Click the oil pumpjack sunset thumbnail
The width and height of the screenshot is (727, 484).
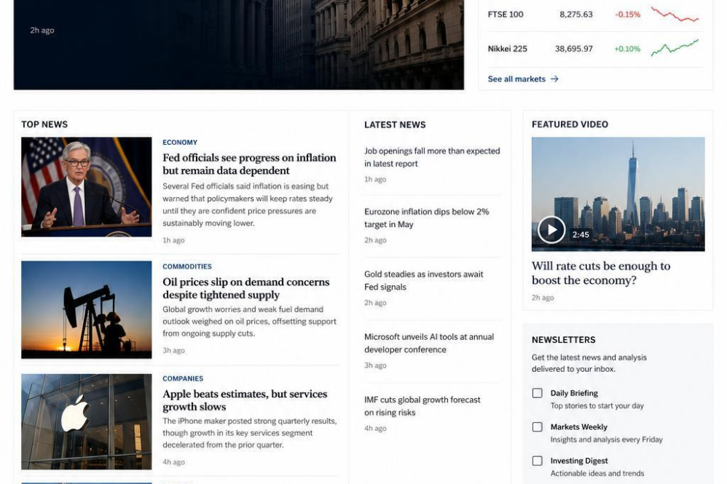[87, 310]
